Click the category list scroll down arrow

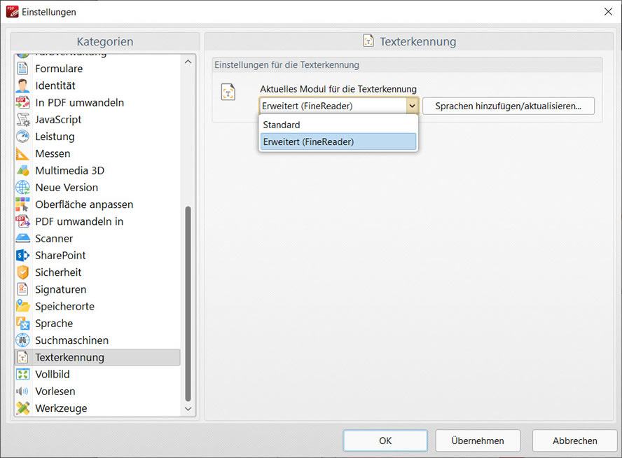pyautogui.click(x=188, y=408)
